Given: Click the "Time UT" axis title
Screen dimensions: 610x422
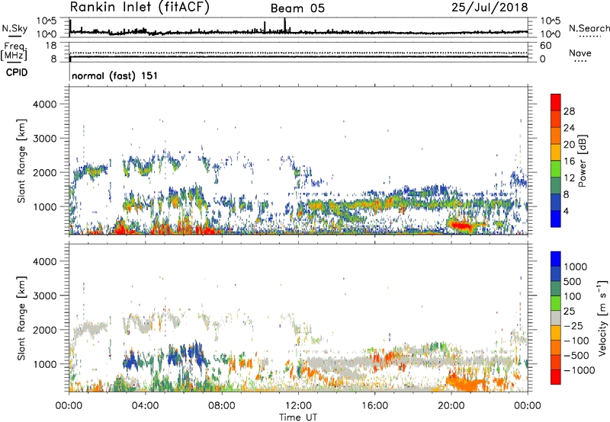Looking at the screenshot, I should [298, 417].
